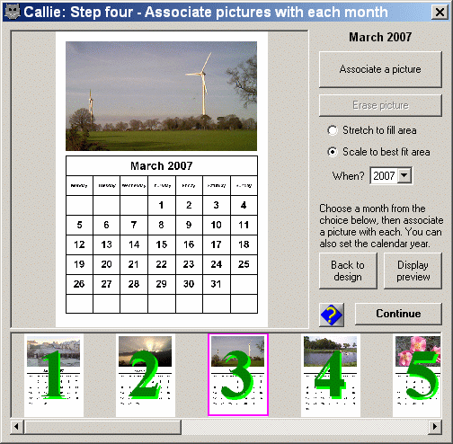Viewport: 453px width, 444px height.
Task: Go Back to design
Action: (348, 271)
